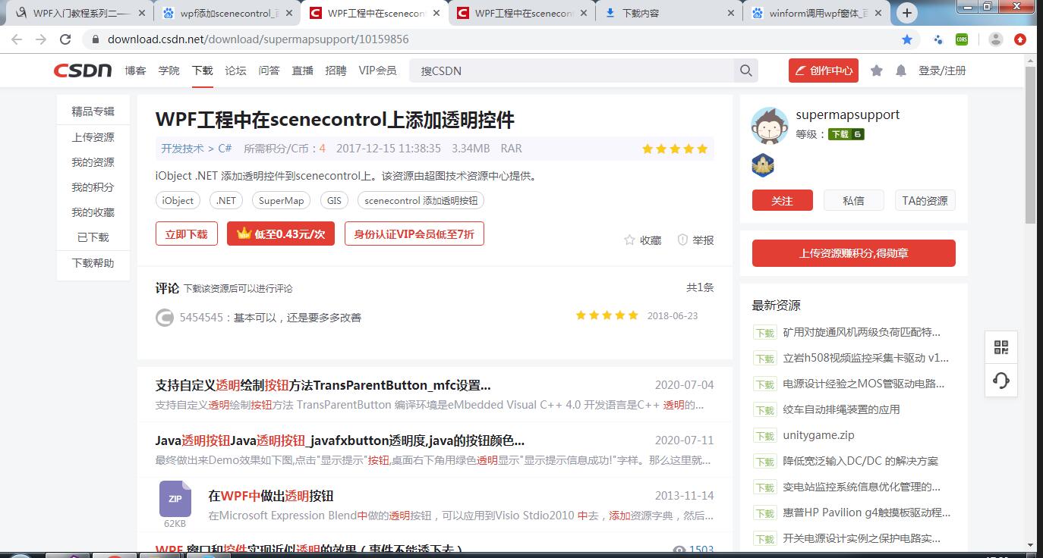Open 论坛 in CSDN navigation
Screen dimensions: 1043x558
click(236, 71)
